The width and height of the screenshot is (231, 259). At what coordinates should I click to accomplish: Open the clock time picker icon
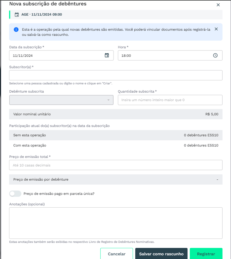click(x=215, y=55)
